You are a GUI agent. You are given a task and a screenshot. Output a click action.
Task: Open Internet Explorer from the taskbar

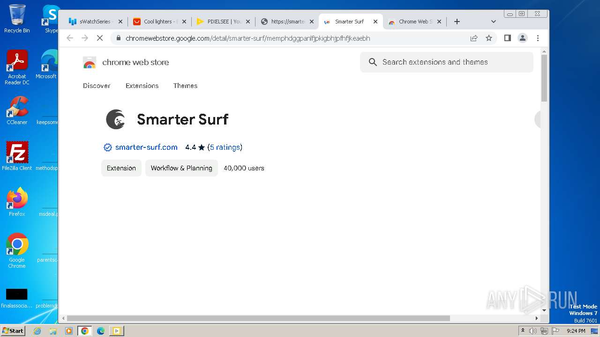[37, 331]
